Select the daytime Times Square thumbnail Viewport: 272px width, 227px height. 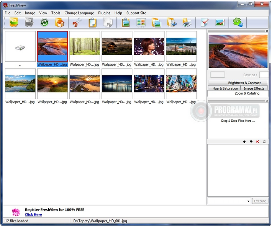coord(181,84)
